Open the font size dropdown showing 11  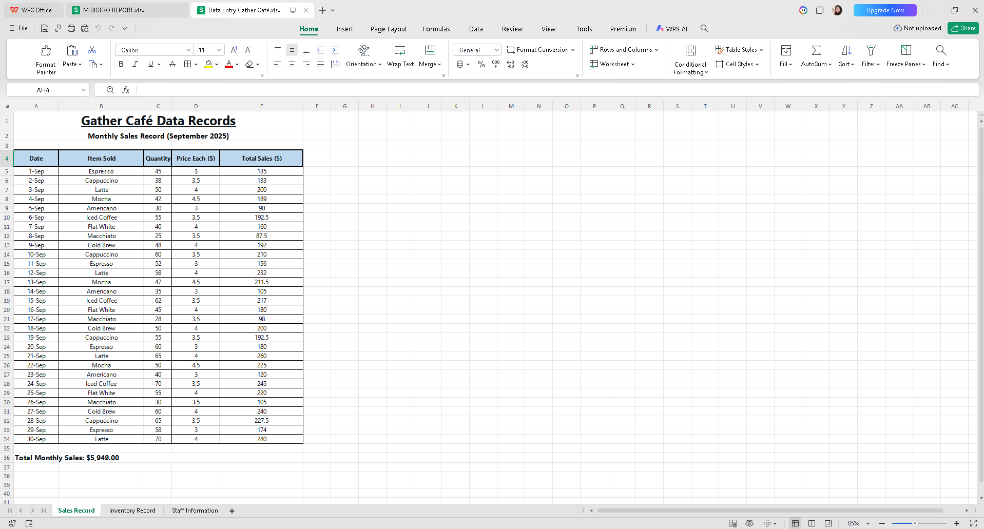[219, 50]
